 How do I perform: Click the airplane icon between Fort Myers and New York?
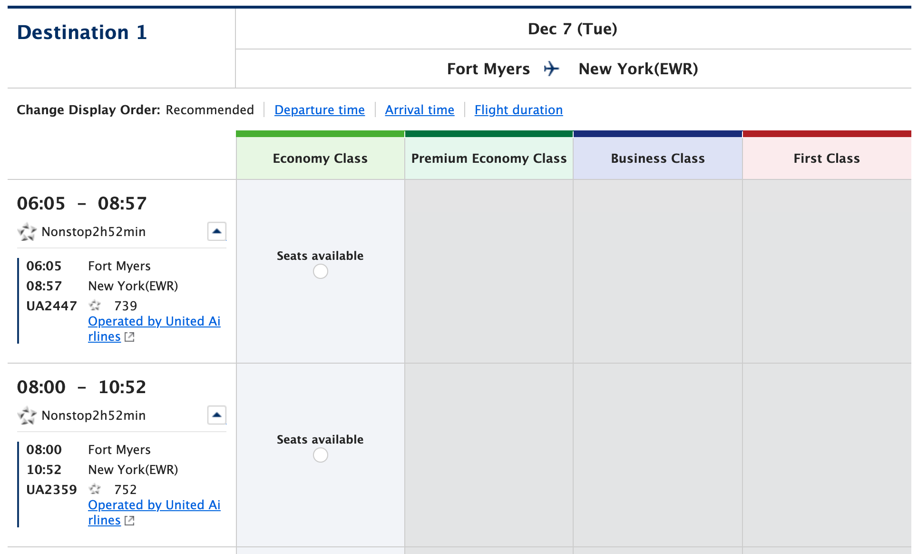[551, 69]
